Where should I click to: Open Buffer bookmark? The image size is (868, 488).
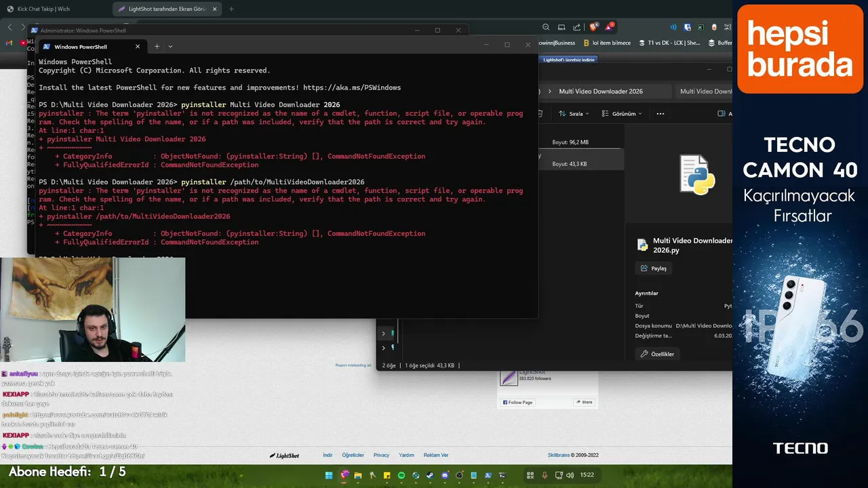pos(719,43)
